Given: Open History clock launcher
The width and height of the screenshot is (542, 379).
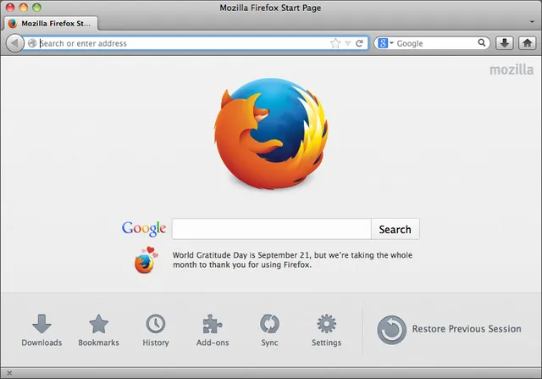Looking at the screenshot, I should tap(156, 330).
